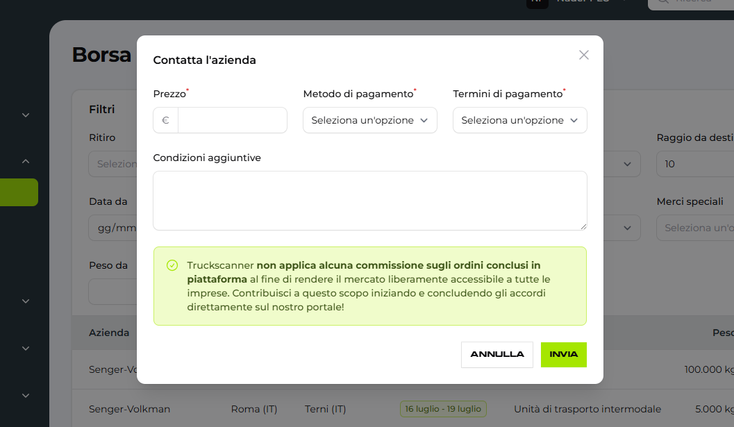Click the Senger-Volkman company name in bottom row
Viewport: 734px width, 427px height.
(x=130, y=409)
